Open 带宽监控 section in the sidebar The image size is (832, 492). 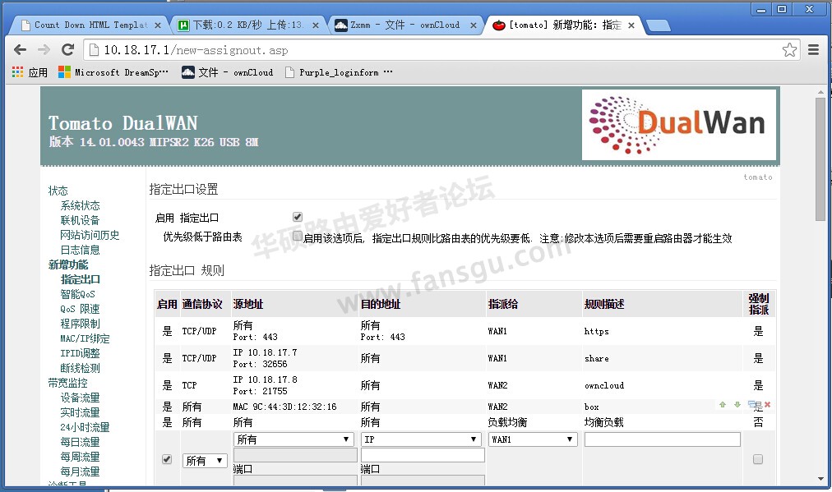click(x=68, y=383)
